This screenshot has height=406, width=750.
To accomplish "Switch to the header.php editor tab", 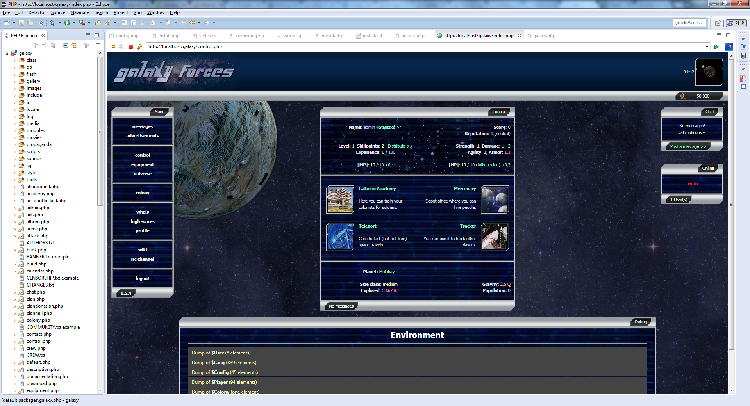I will point(412,36).
